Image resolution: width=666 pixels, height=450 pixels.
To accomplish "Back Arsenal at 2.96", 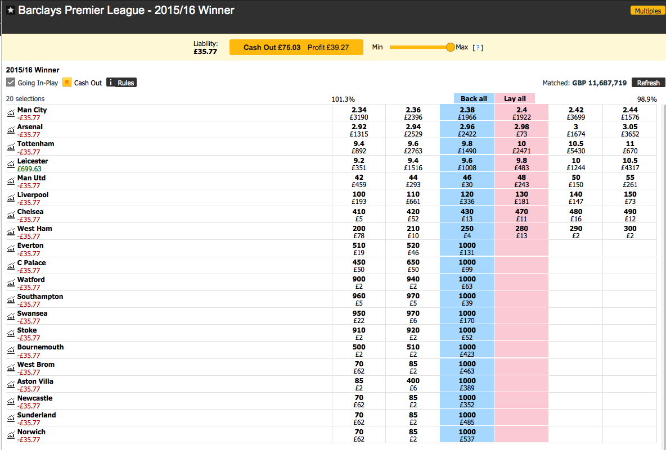I will 467,130.
